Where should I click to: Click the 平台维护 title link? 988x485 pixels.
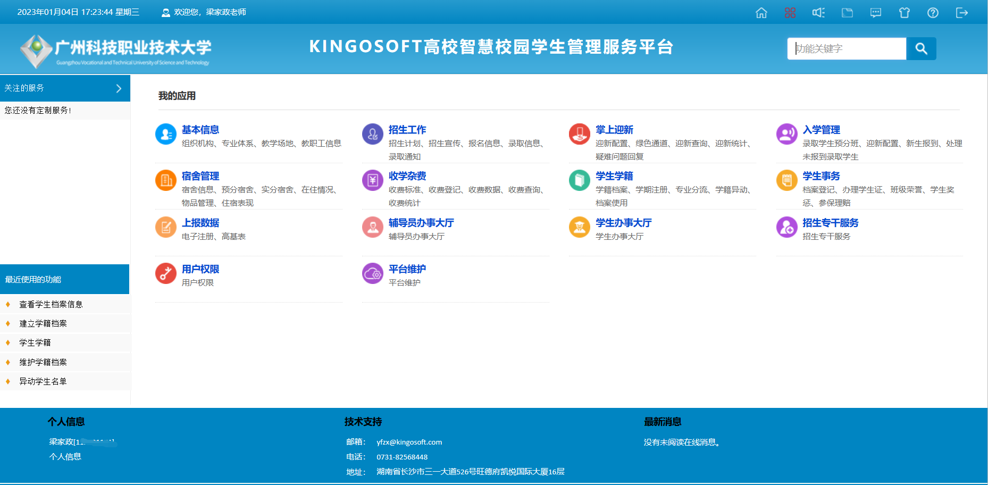click(x=407, y=269)
